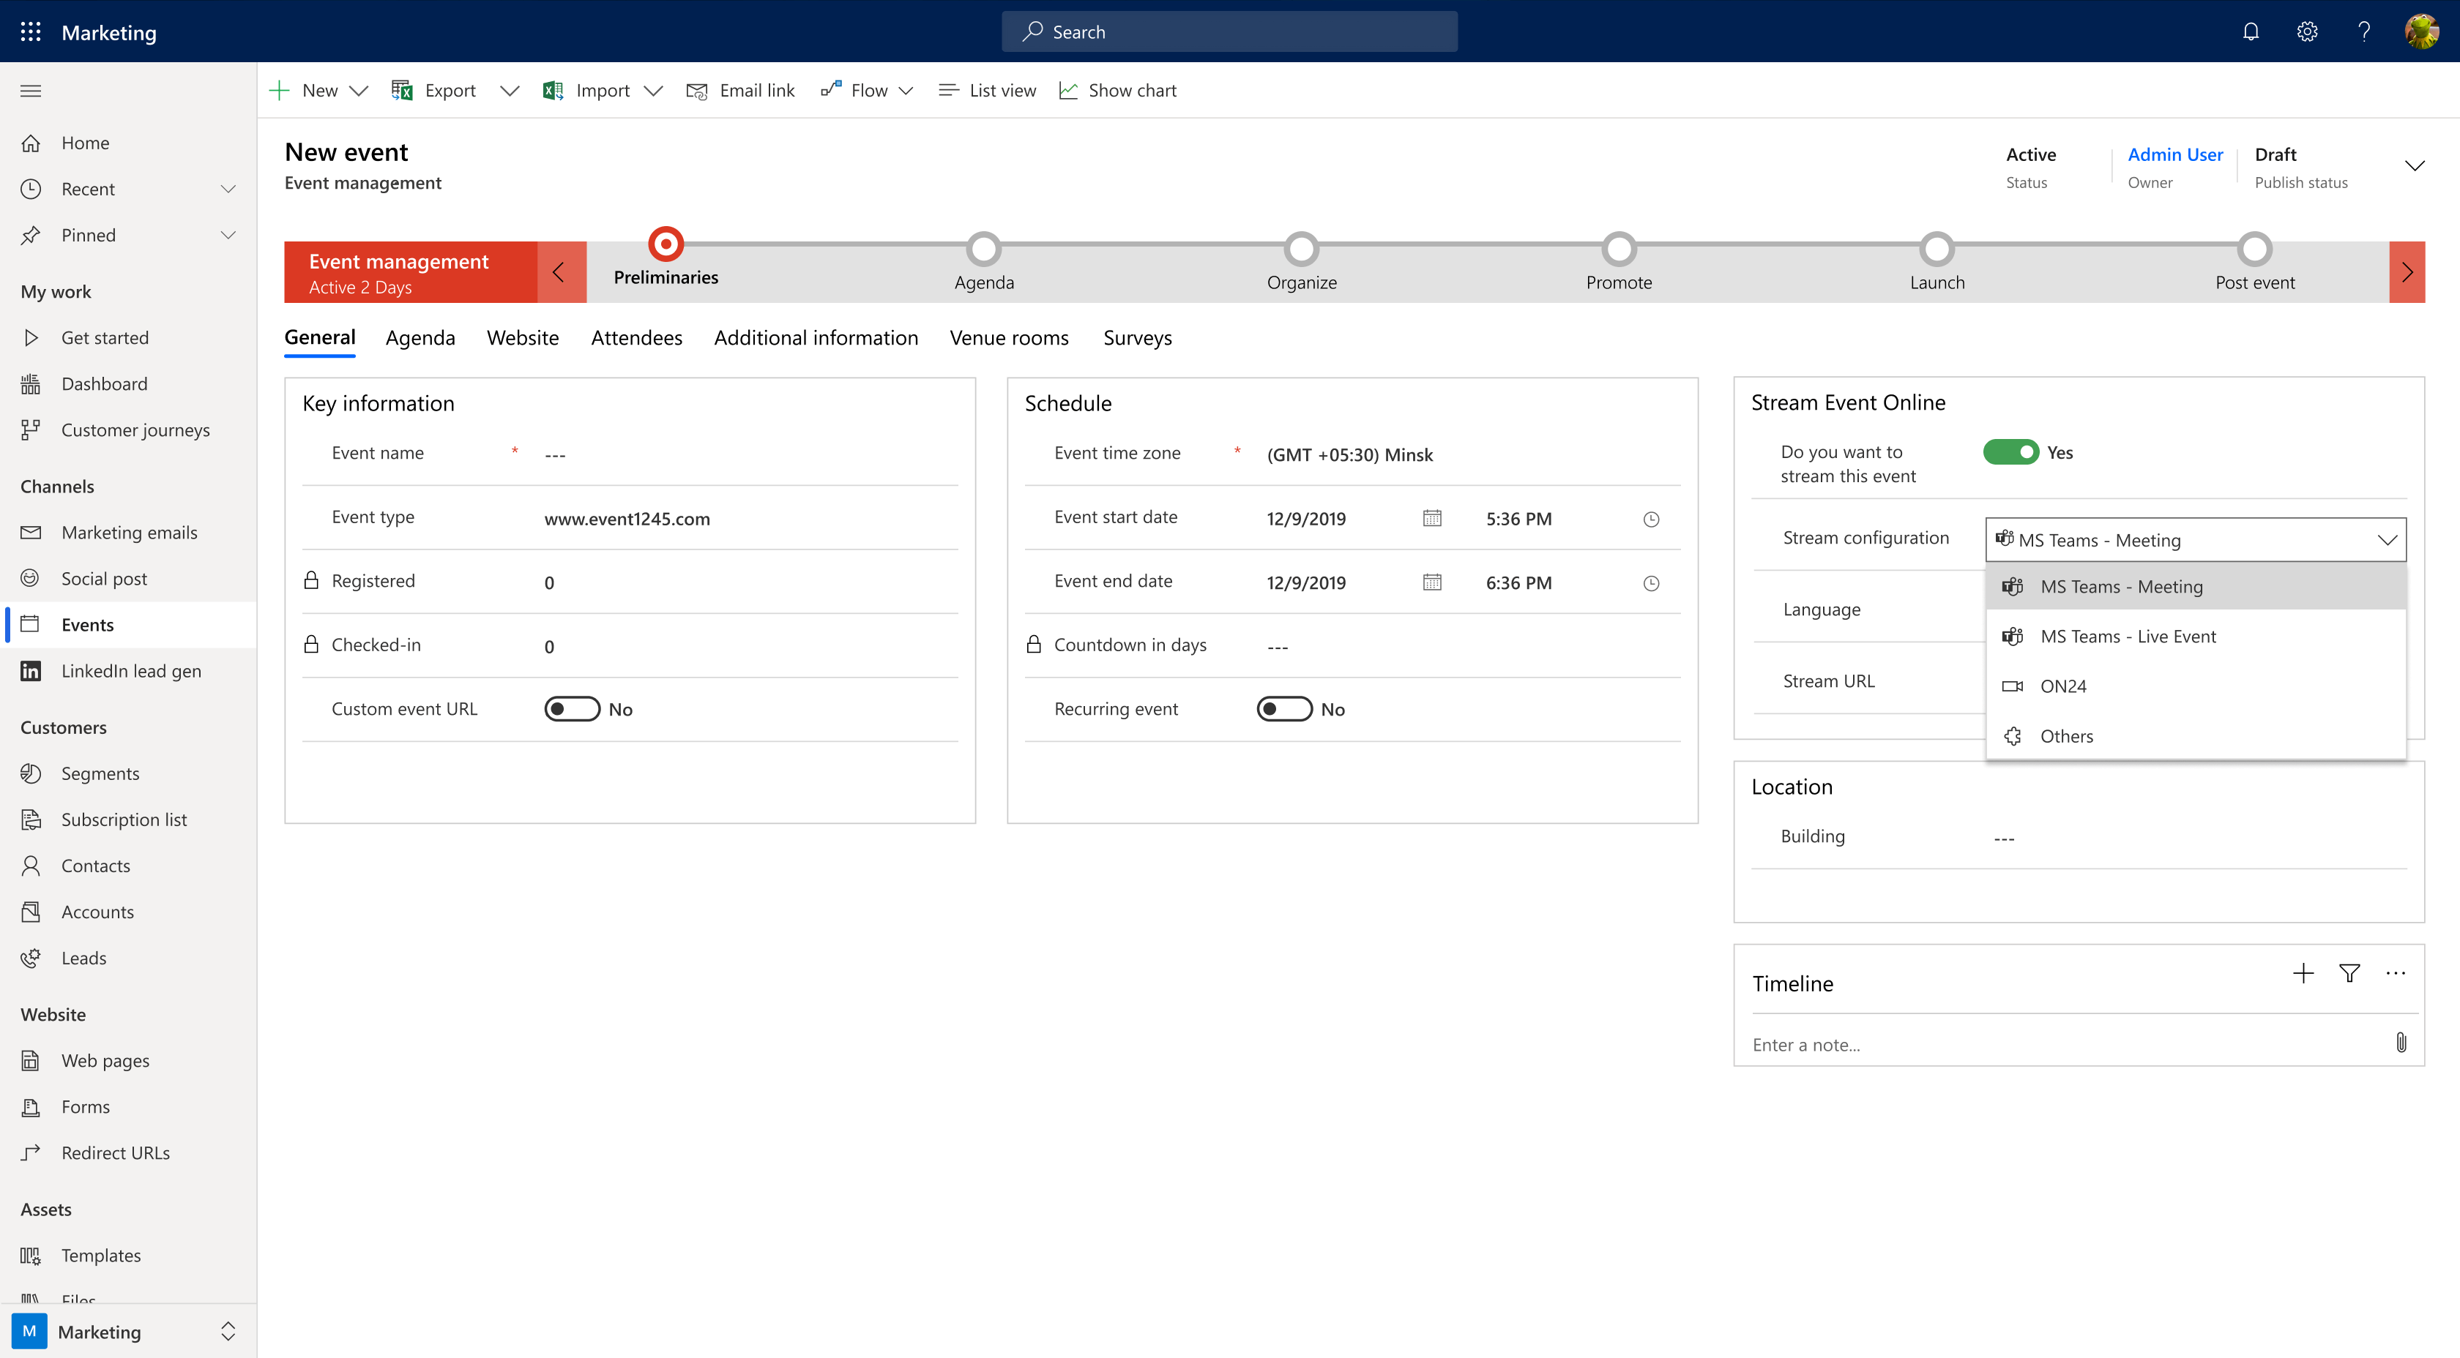The width and height of the screenshot is (2460, 1358).
Task: Click the Import button
Action: point(597,89)
